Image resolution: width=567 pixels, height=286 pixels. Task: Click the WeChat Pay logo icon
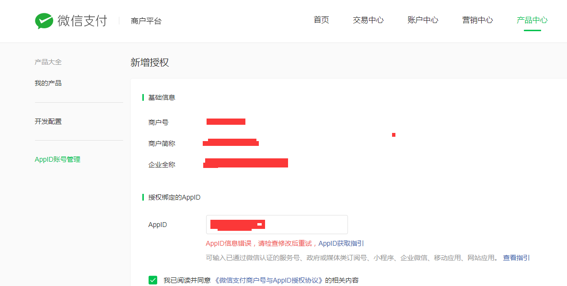click(x=44, y=21)
